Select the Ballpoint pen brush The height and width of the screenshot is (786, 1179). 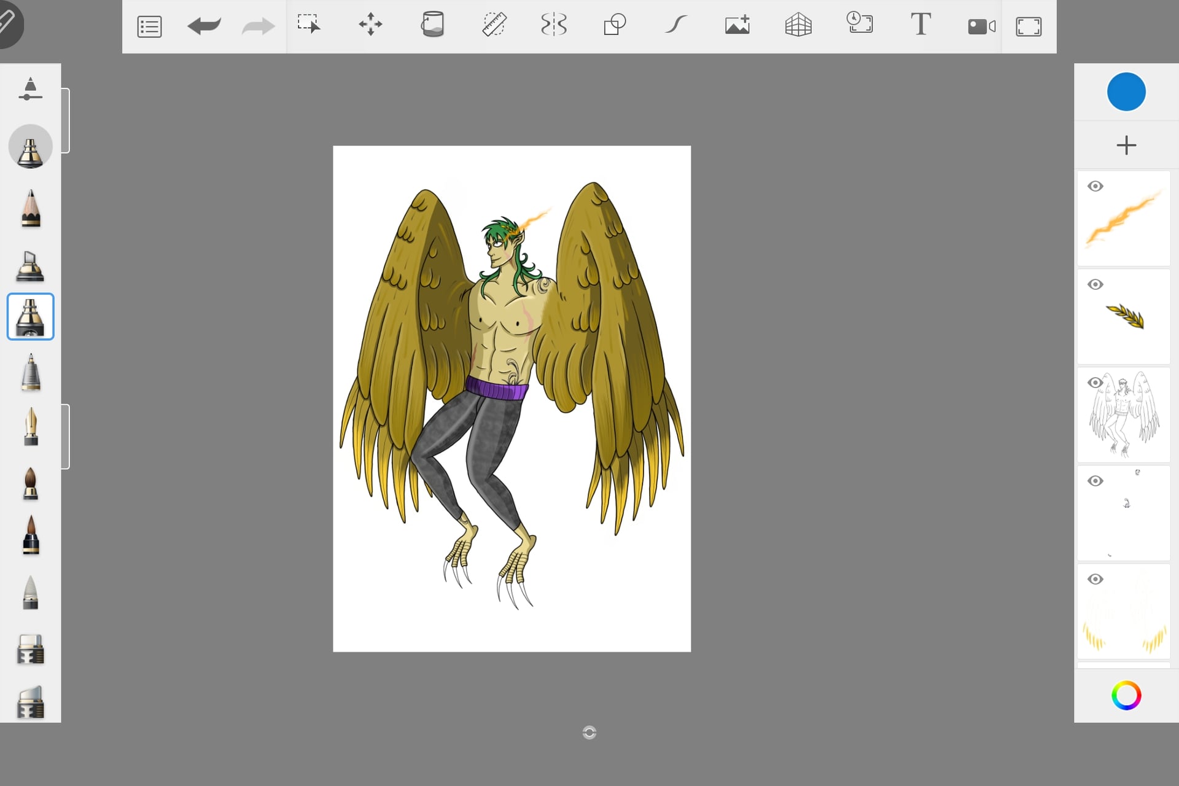click(30, 372)
